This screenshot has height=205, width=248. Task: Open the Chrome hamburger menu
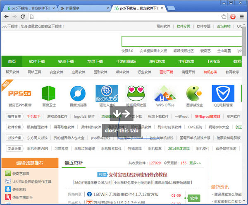(x=242, y=17)
